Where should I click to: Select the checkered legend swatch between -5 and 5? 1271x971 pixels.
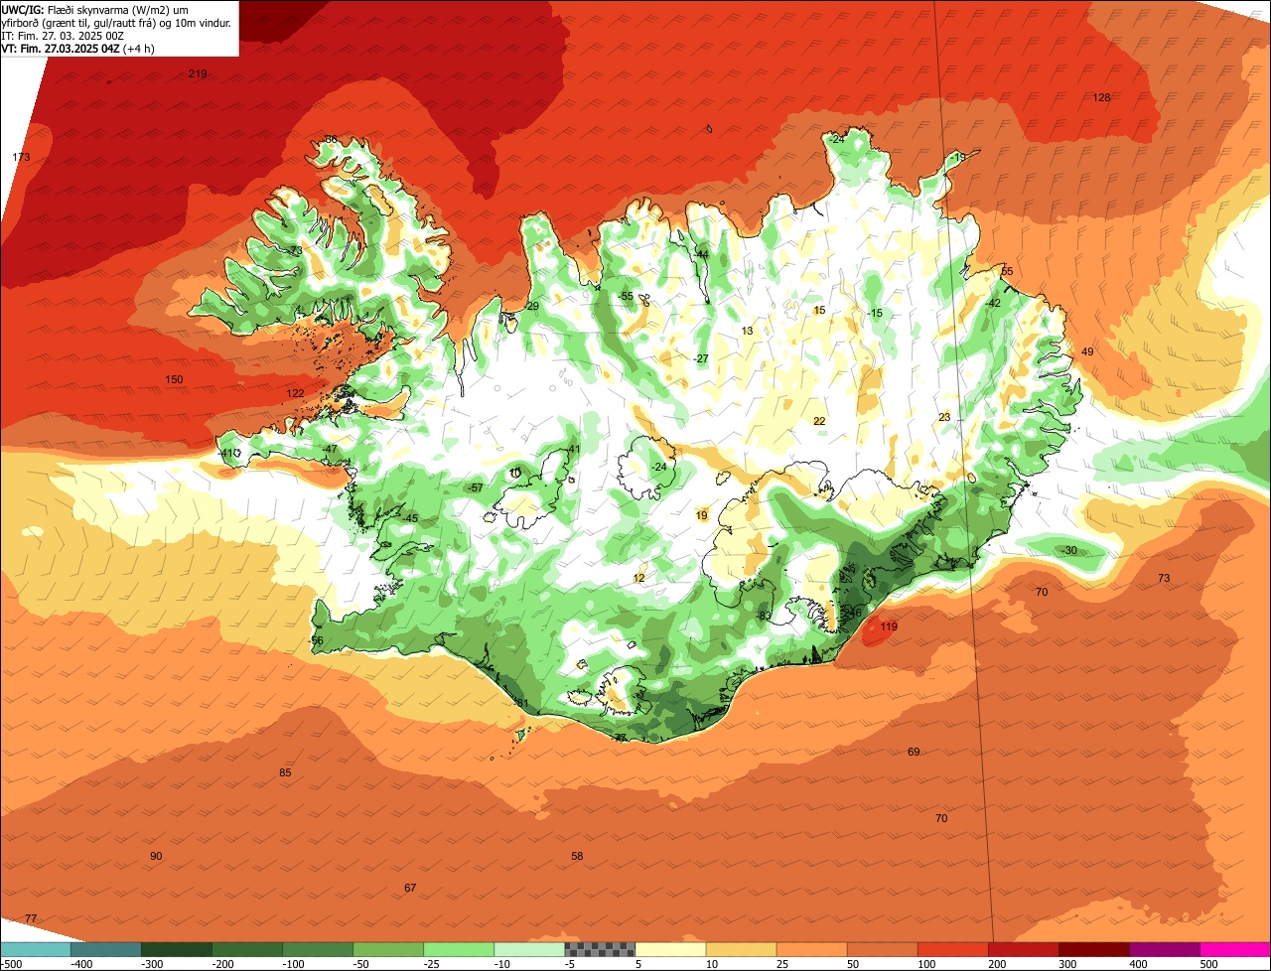pyautogui.click(x=599, y=949)
